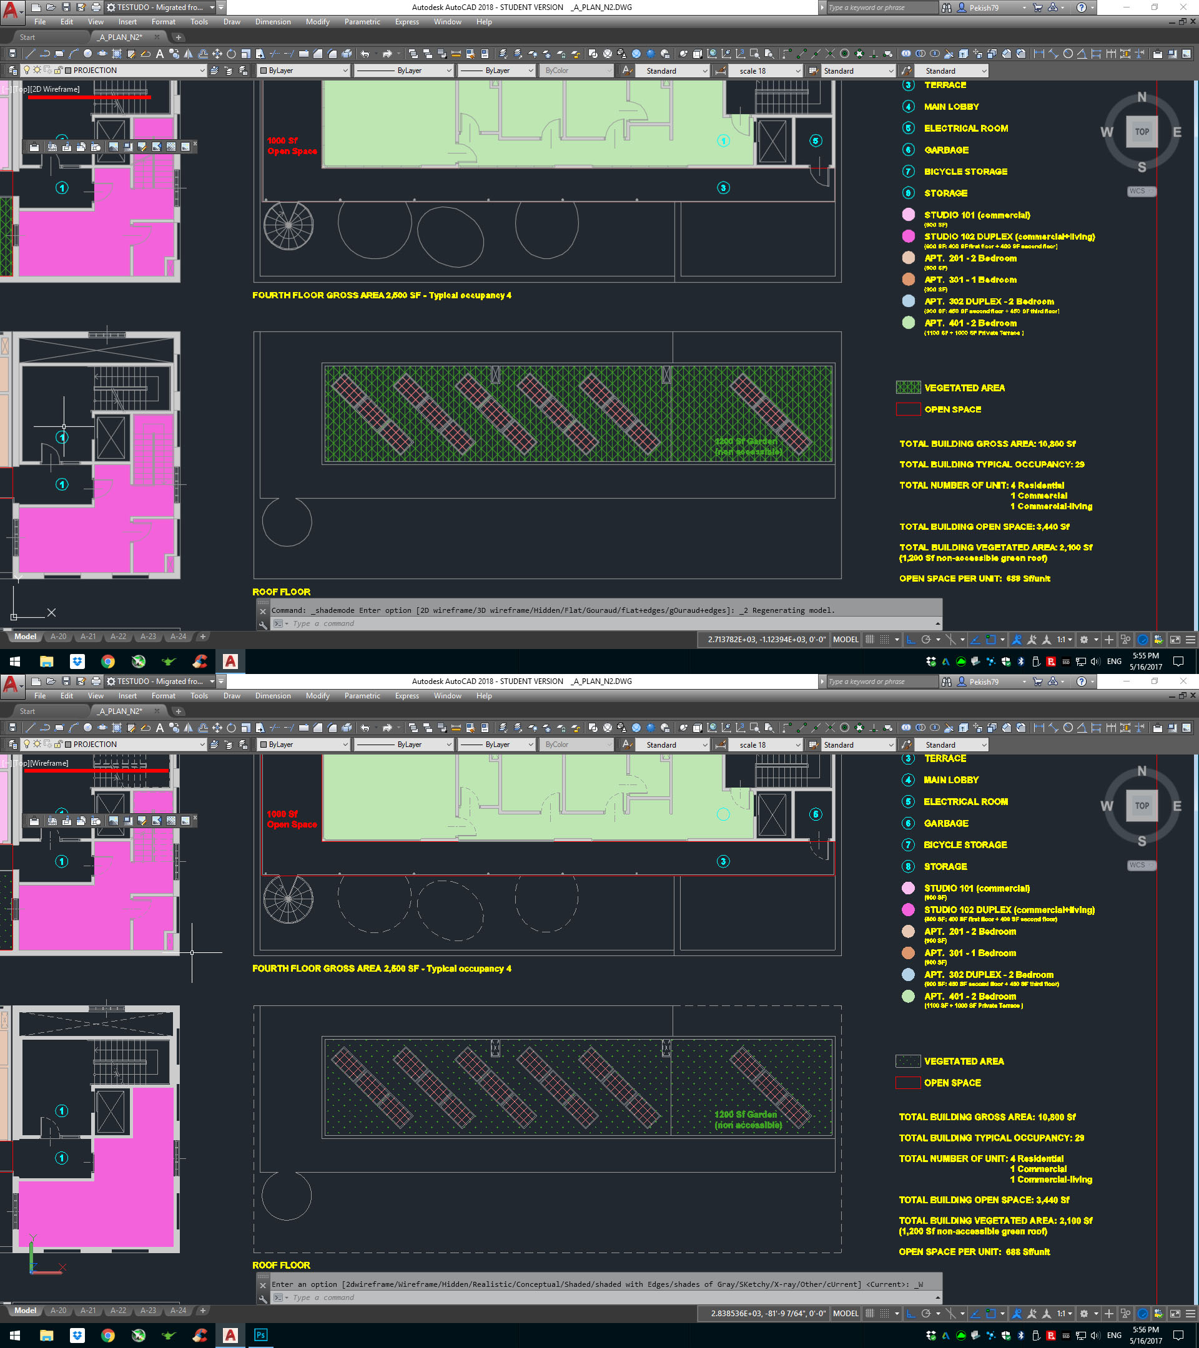
Task: Open Photoshop from the Windows taskbar
Action: tap(260, 1335)
